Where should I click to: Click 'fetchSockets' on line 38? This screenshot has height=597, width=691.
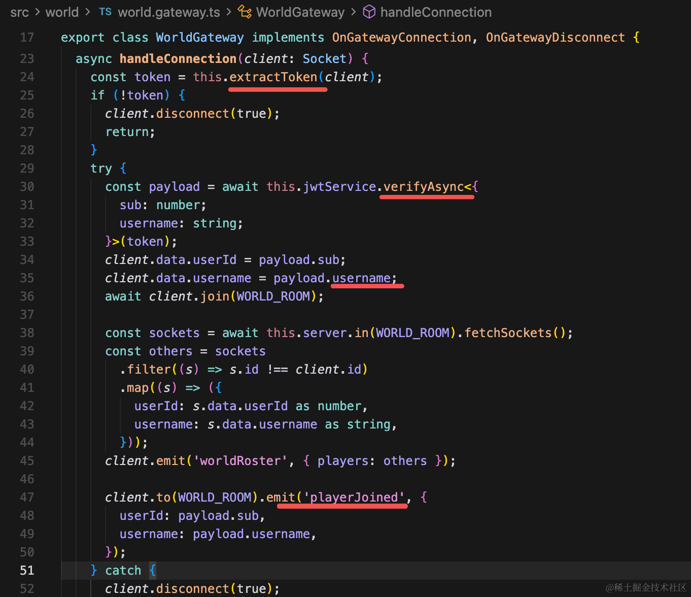(x=508, y=333)
